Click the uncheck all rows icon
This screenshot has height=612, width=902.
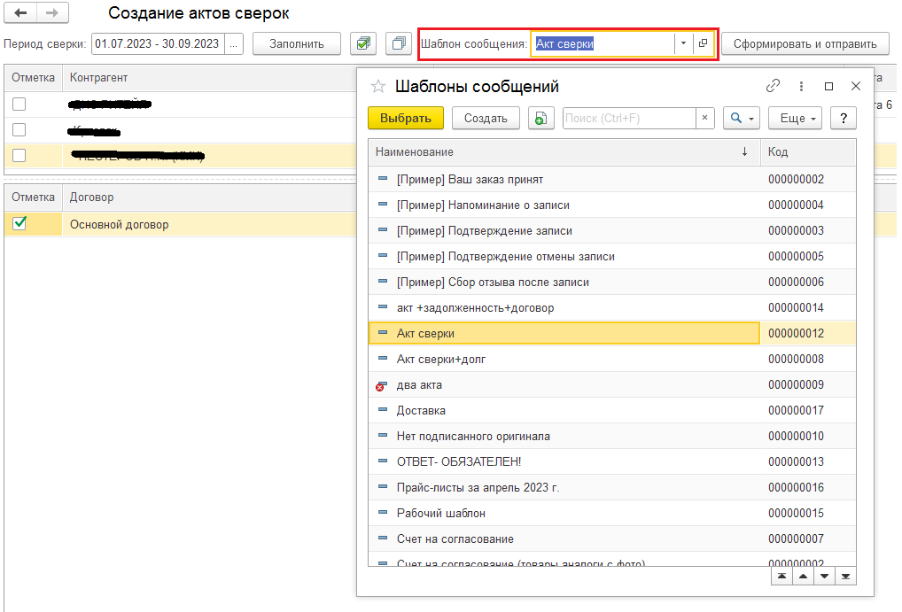click(399, 43)
